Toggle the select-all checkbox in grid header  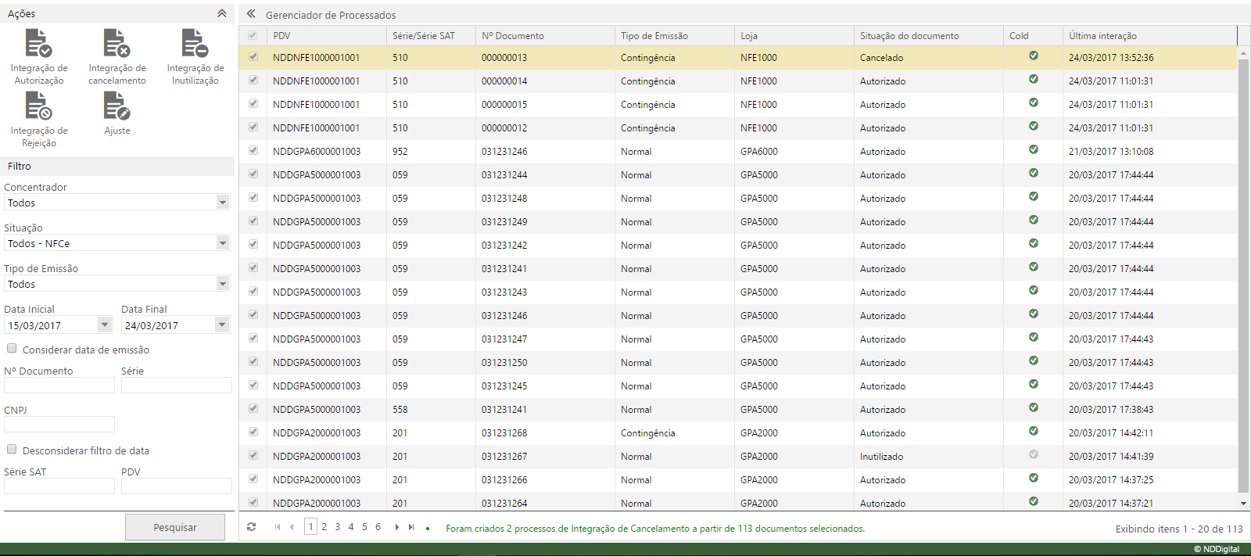(253, 36)
